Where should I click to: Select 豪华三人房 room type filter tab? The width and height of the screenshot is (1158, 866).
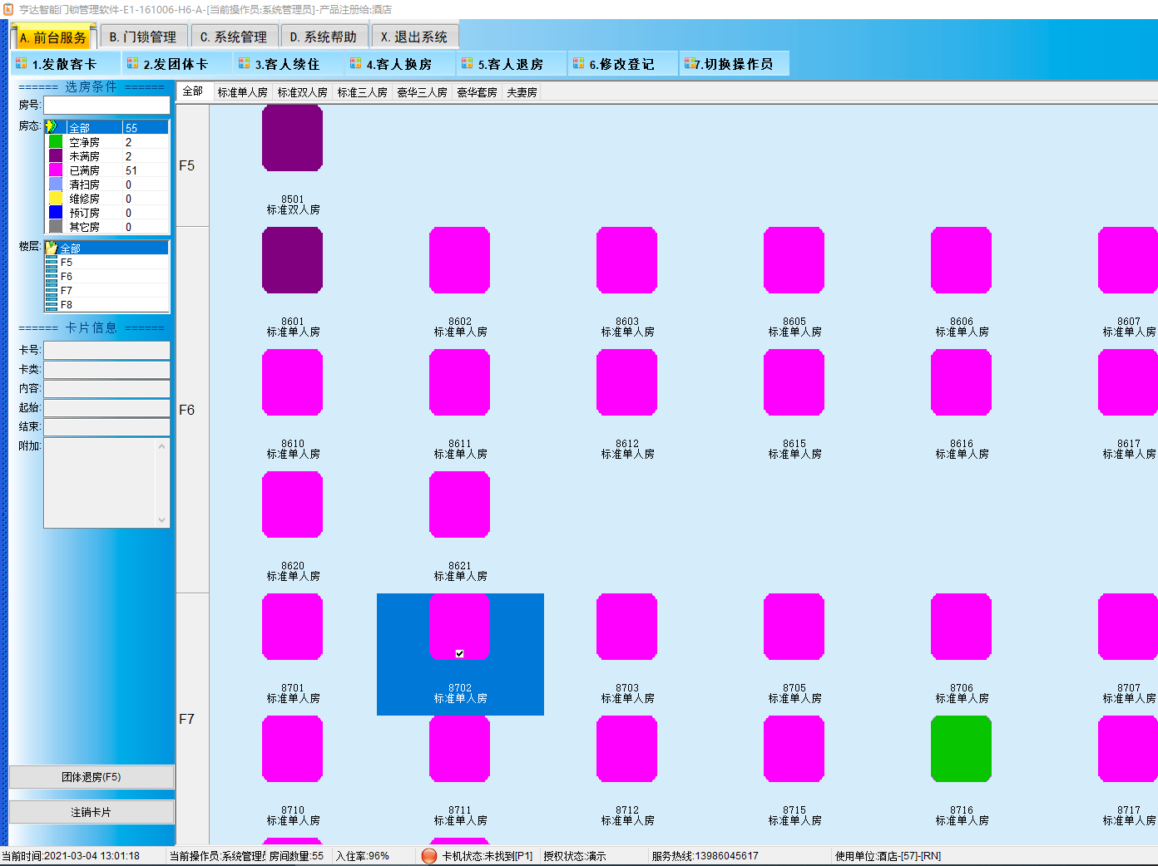(x=423, y=92)
